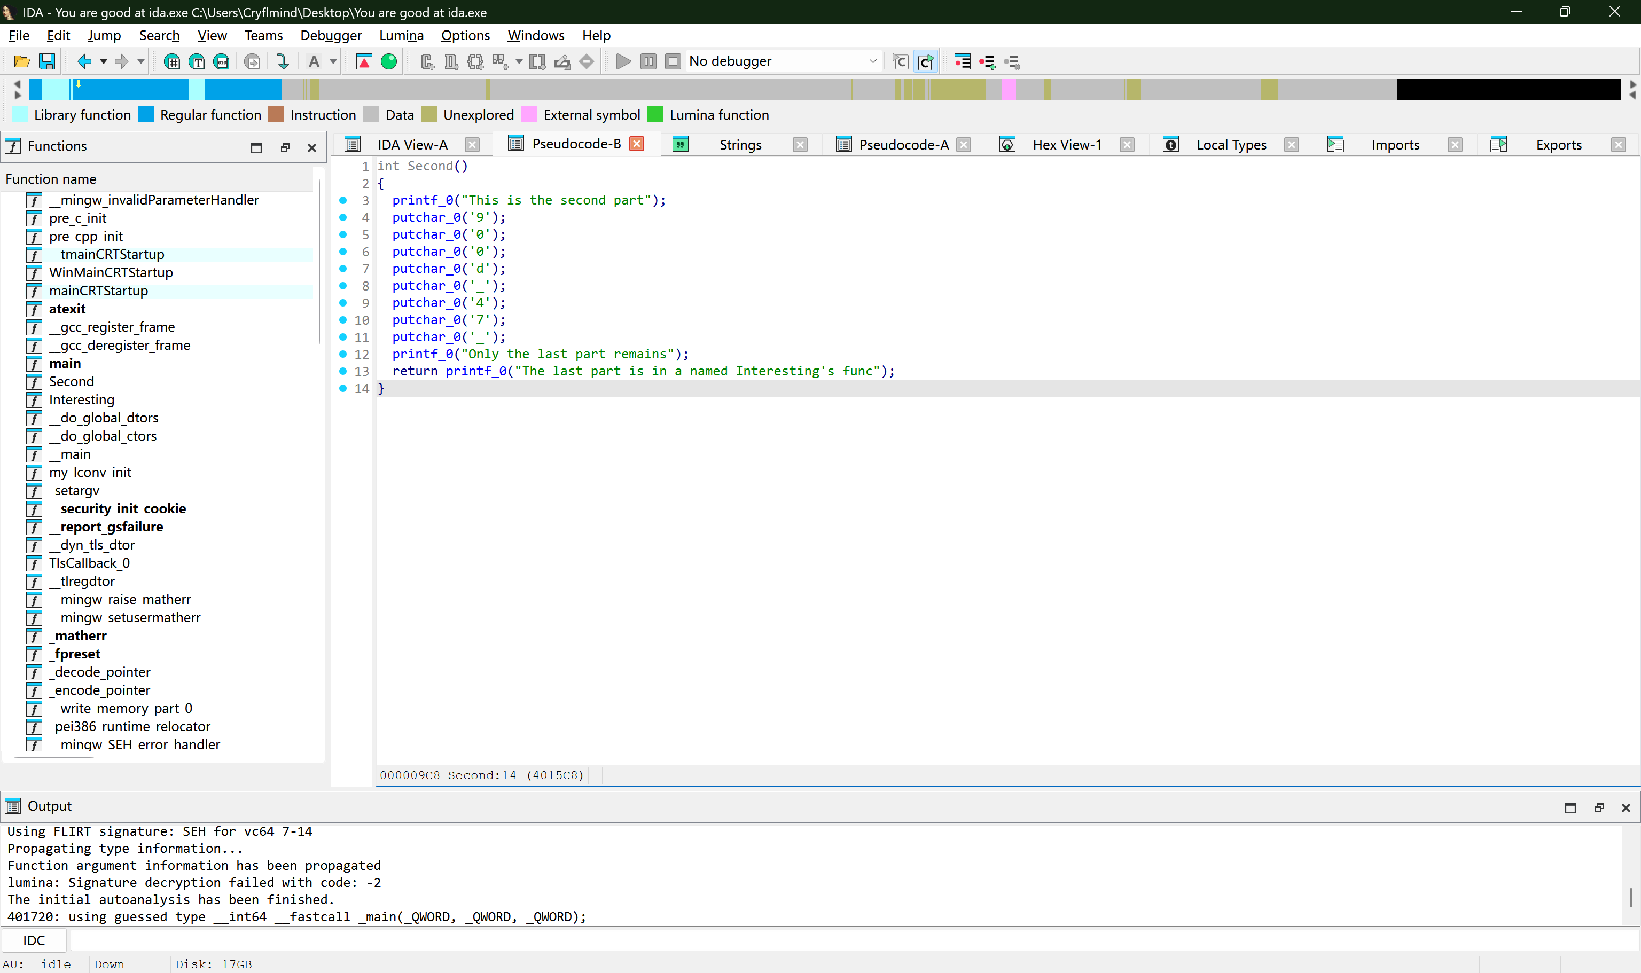This screenshot has height=973, width=1641.
Task: Select the Interesting function in the Functions list
Action: [x=81, y=399]
